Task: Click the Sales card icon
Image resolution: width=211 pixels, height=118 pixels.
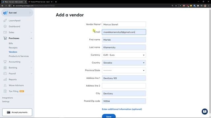Action: (x=5, y=32)
